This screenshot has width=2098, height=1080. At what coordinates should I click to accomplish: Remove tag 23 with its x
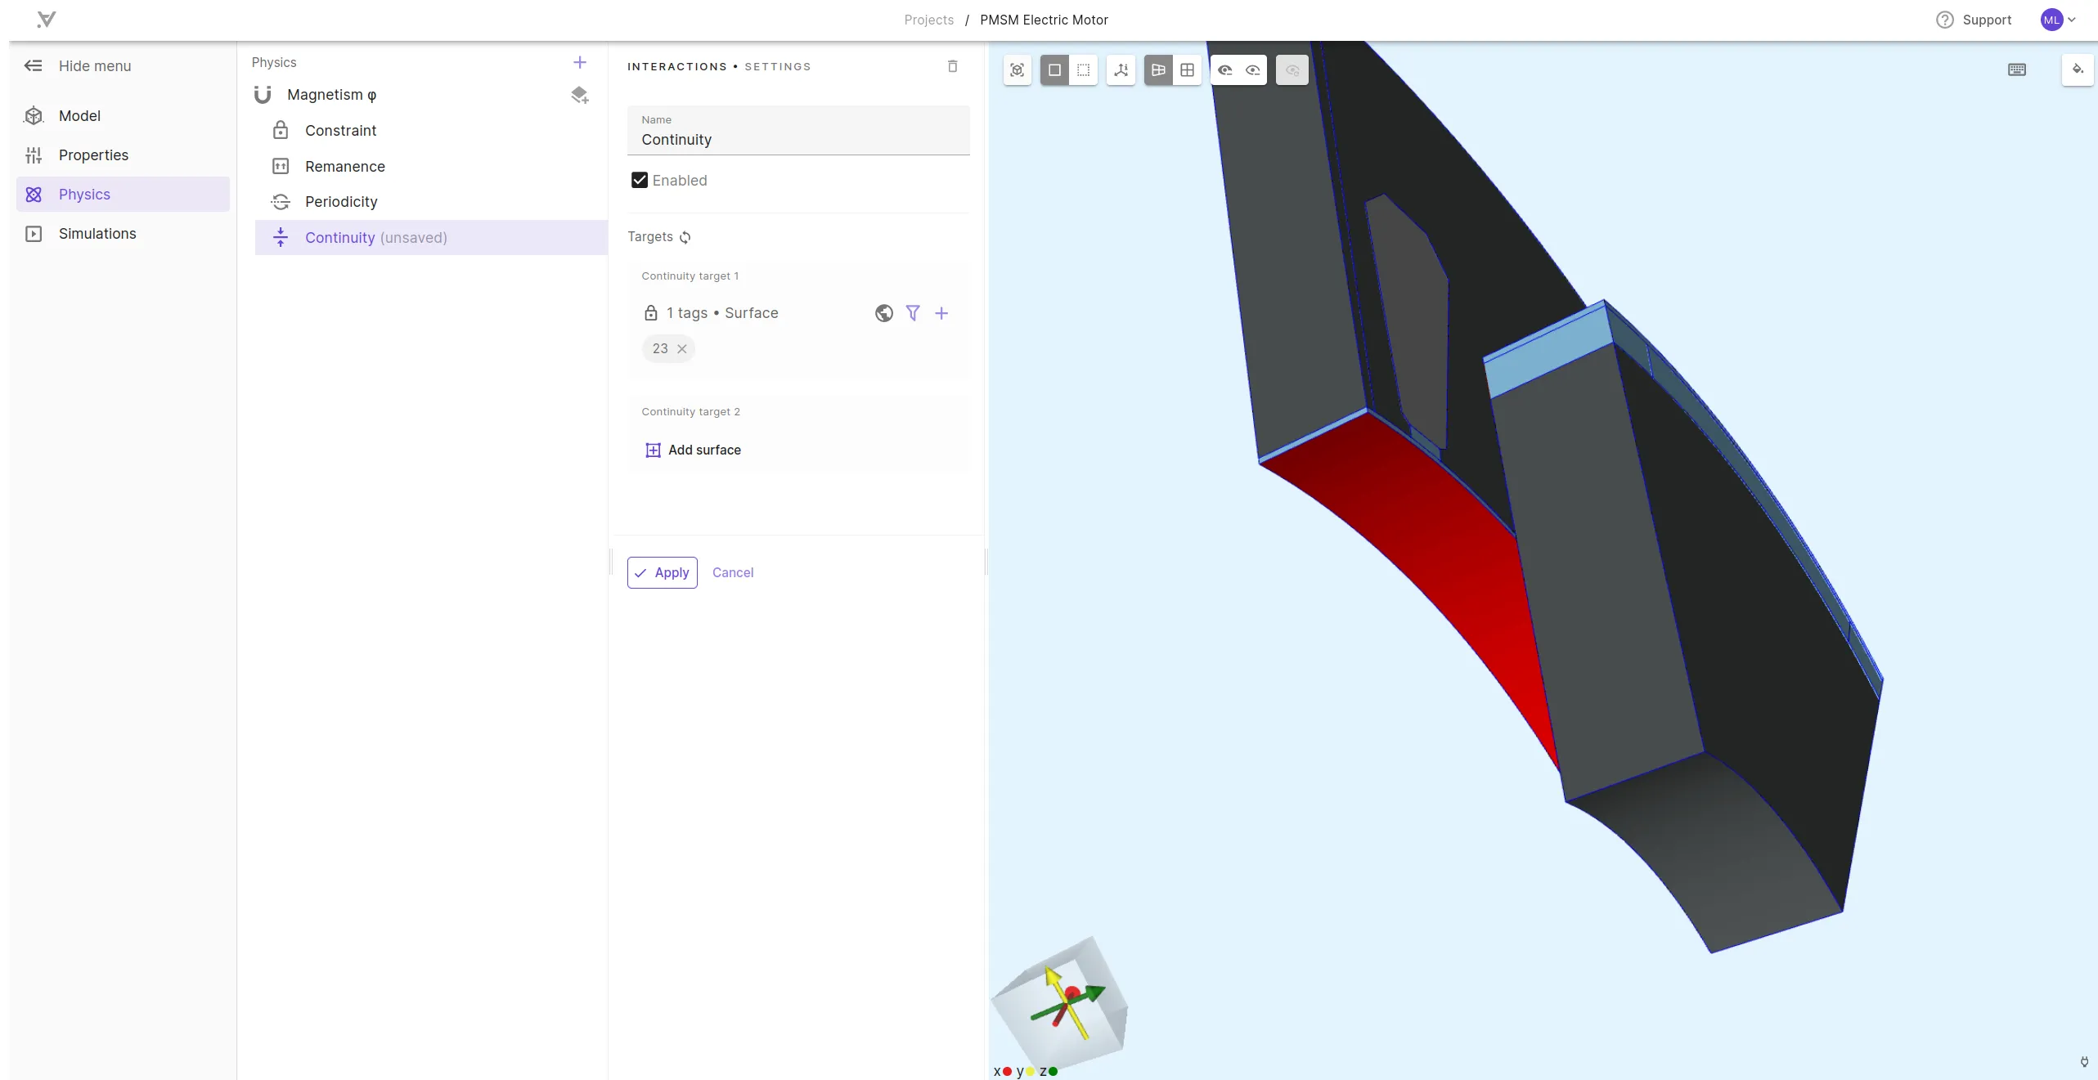coord(682,349)
